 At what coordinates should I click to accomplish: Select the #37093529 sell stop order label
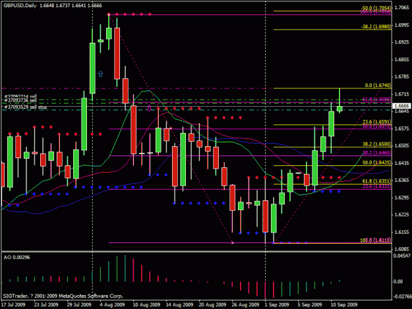[x=26, y=107]
